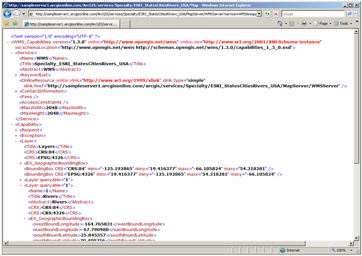This screenshot has width=362, height=256.
Task: Click the Print toolbar icon
Action: click(303, 23)
